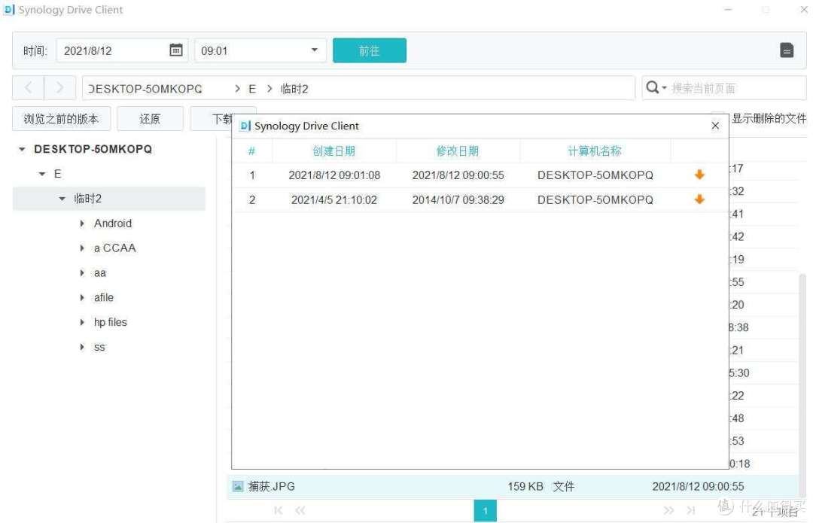The image size is (813, 523).
Task: Click breadcrumb segment DESKTOP-5OMKOPQ
Action: (x=145, y=89)
